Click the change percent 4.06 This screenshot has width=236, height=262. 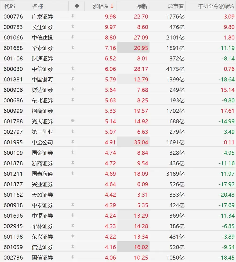pos(110,258)
